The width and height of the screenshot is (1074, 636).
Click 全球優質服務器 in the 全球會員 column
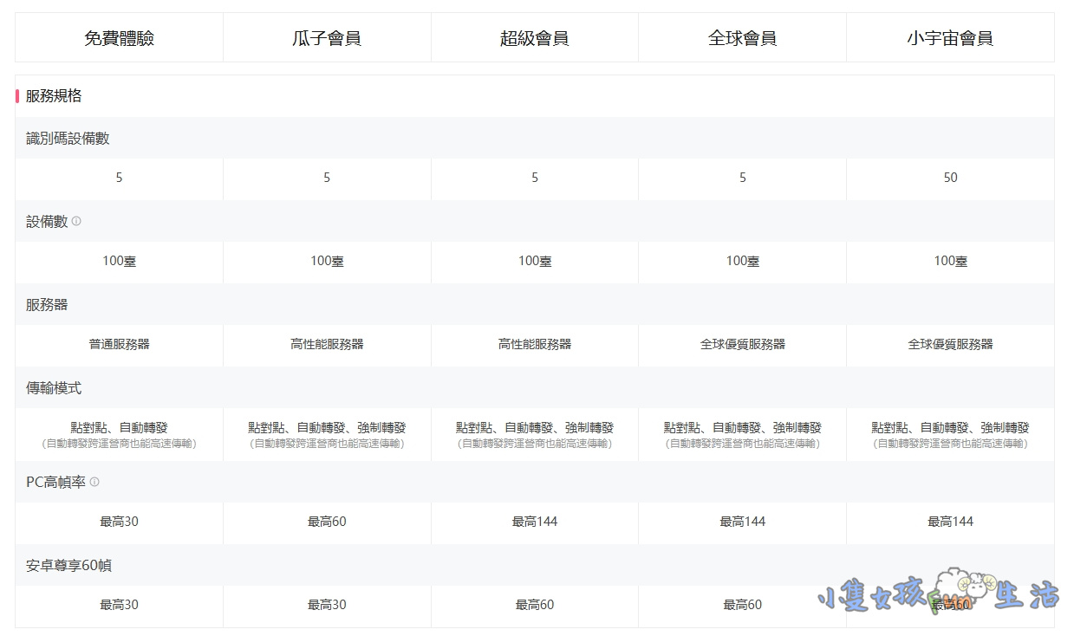pyautogui.click(x=742, y=344)
